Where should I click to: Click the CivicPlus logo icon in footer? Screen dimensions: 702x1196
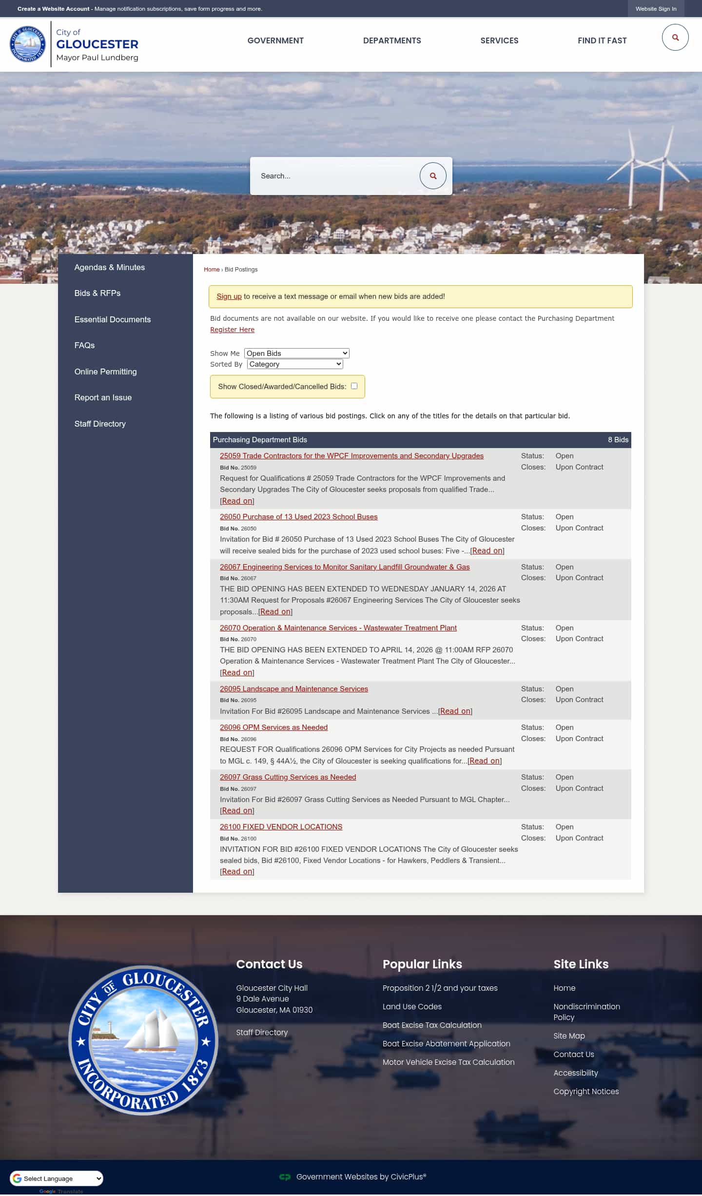pos(285,1177)
